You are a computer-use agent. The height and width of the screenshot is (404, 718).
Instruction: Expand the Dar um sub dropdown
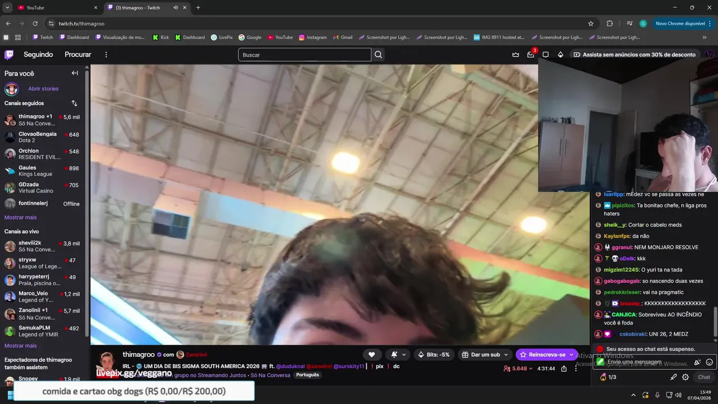(x=506, y=355)
